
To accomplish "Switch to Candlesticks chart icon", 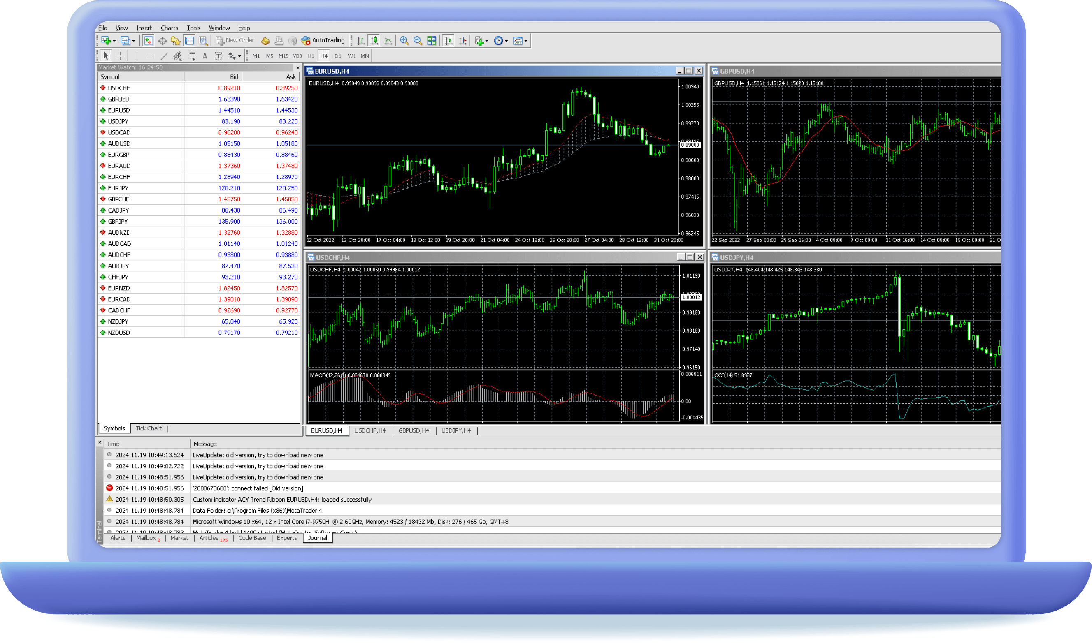I will pos(374,41).
